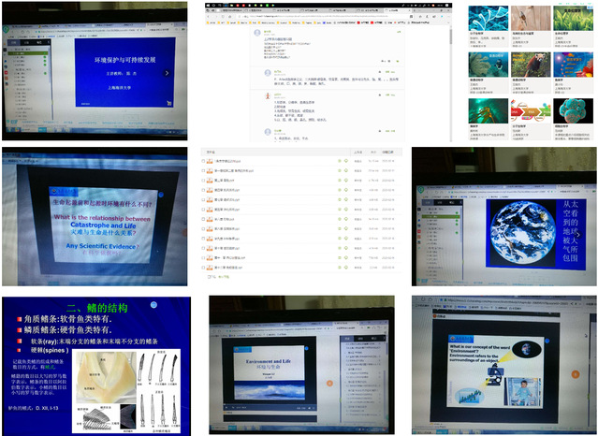598x436 pixels.
Task: Click the 大小 size column header
Action: coord(372,150)
